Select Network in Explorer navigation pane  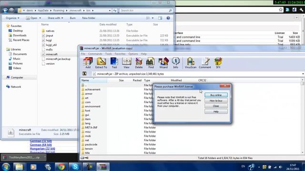16,86
